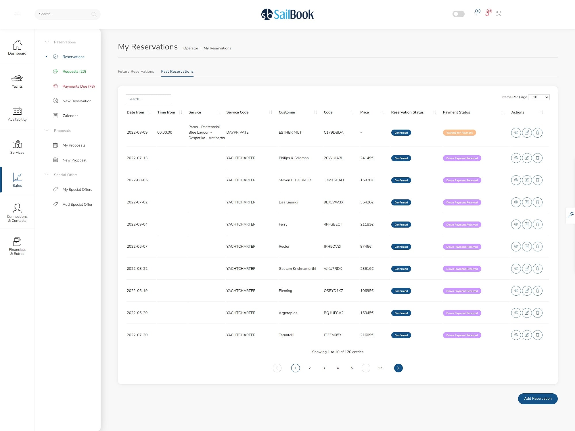Screen dimensions: 575x431
Task: Open Payments Due (78) menu item
Action: pyautogui.click(x=78, y=86)
